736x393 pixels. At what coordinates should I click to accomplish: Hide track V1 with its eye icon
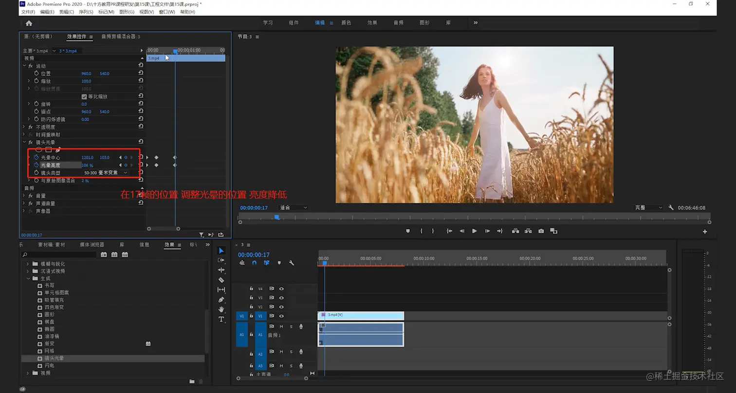pos(281,316)
